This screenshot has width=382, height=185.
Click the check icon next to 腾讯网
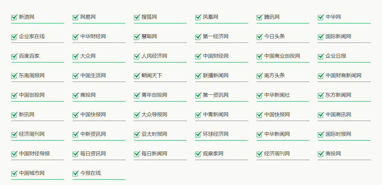[x=259, y=18]
